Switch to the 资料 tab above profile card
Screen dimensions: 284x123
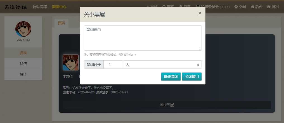(x=61, y=23)
